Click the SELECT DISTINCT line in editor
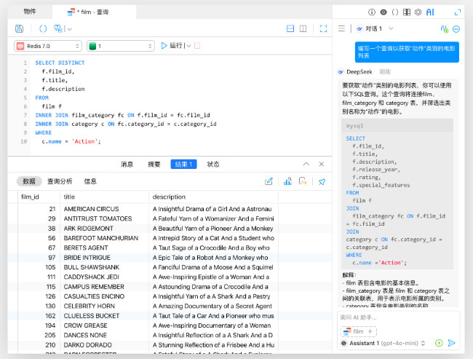This screenshot has height=359, width=473. click(x=60, y=63)
